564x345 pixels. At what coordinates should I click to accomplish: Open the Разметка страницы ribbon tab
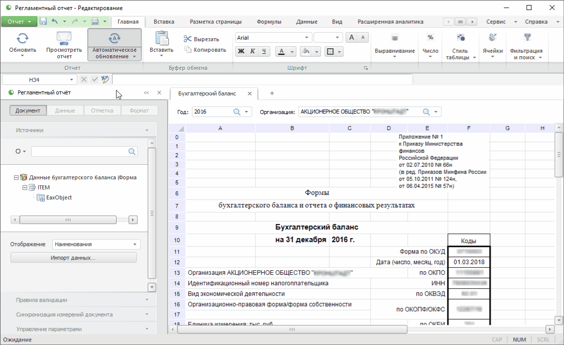pos(215,22)
